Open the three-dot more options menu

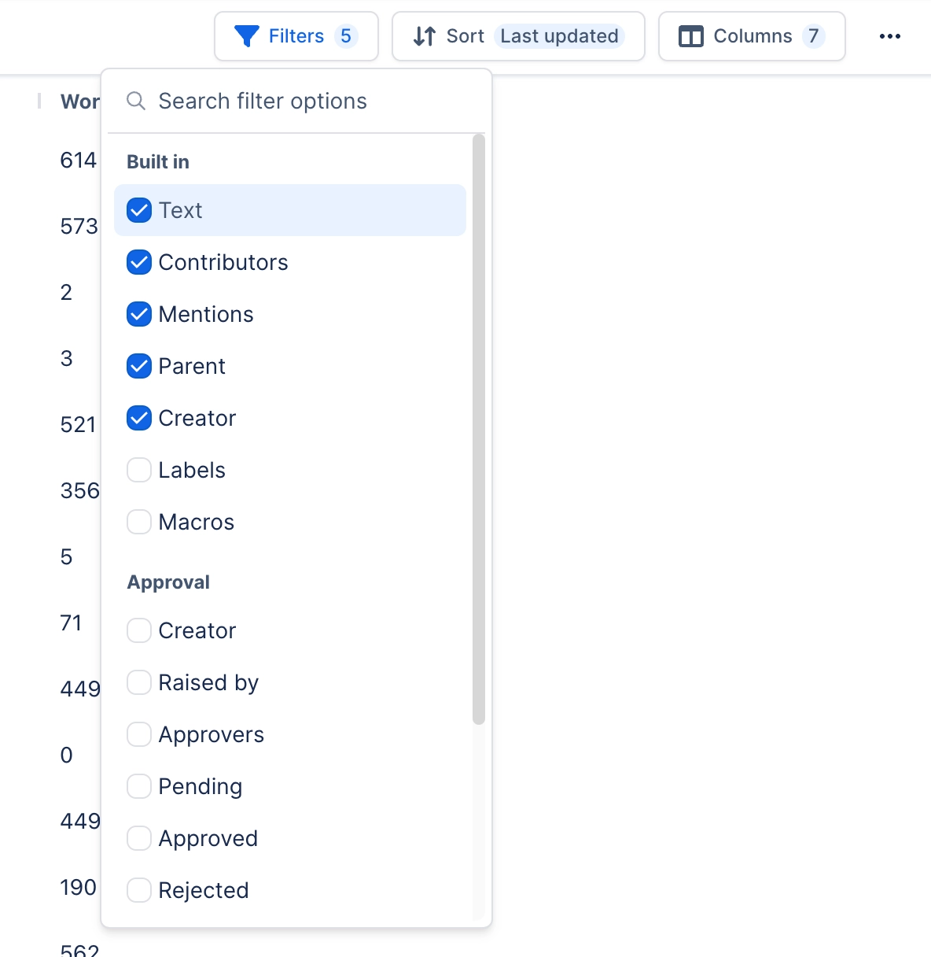(890, 36)
